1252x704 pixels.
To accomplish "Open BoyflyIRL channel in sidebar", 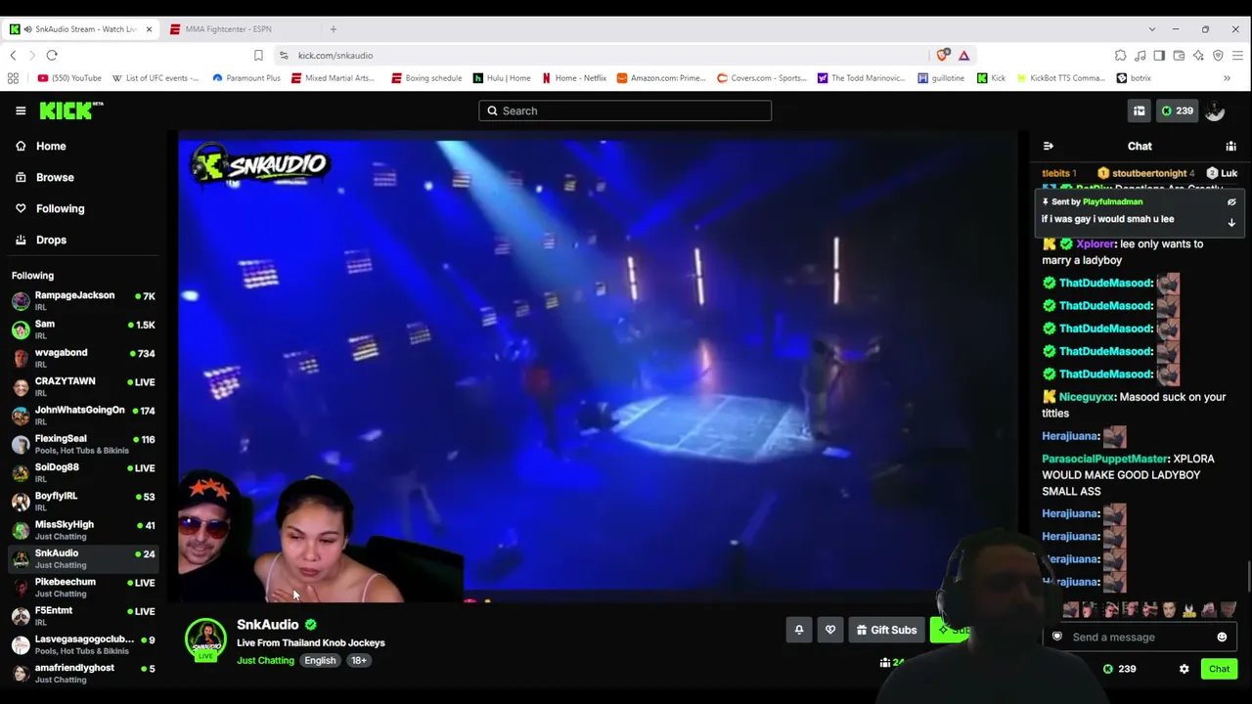I will point(83,501).
